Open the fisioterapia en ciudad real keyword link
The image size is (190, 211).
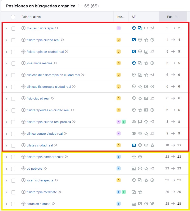click(x=45, y=52)
